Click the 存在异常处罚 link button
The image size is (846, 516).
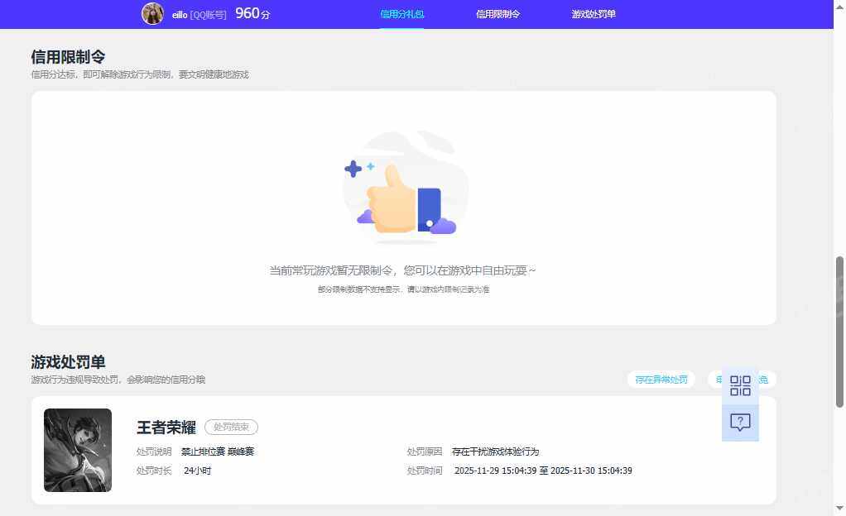click(x=661, y=380)
